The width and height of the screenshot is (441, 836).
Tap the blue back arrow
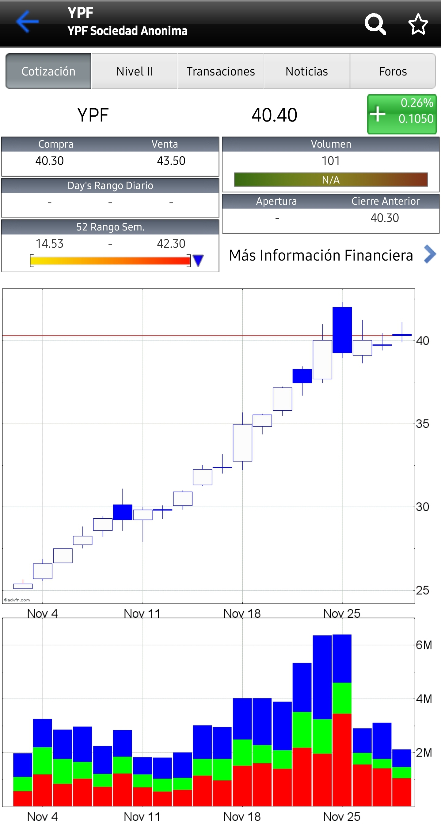pos(28,21)
